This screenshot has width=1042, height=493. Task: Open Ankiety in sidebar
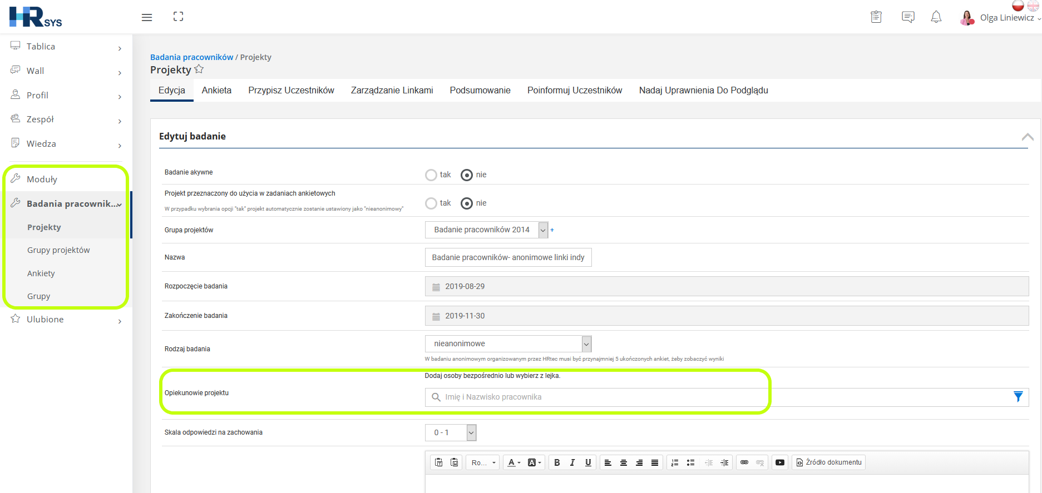[41, 273]
